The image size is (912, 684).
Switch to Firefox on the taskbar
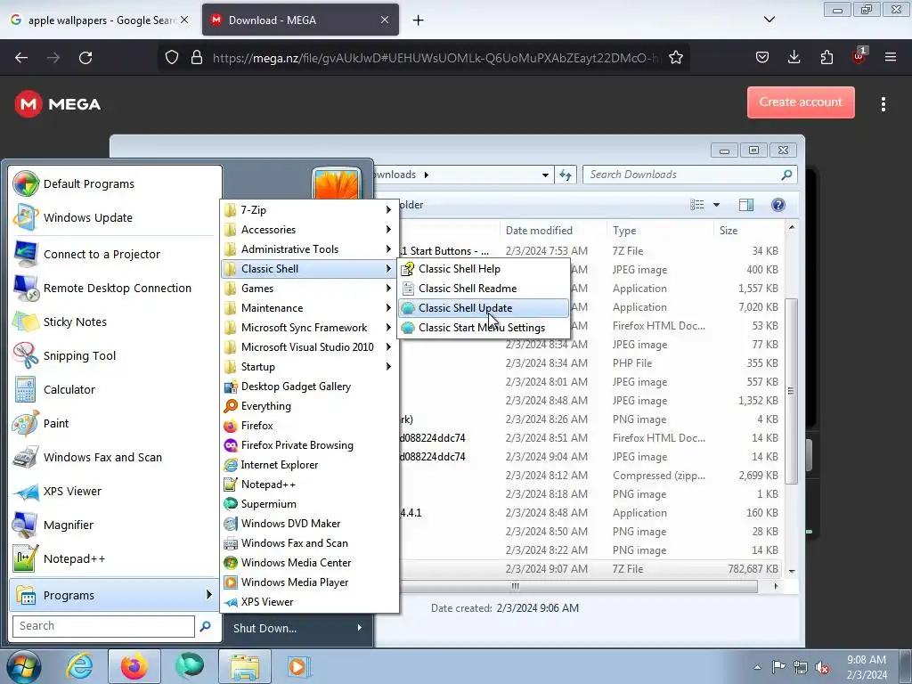[x=134, y=666]
